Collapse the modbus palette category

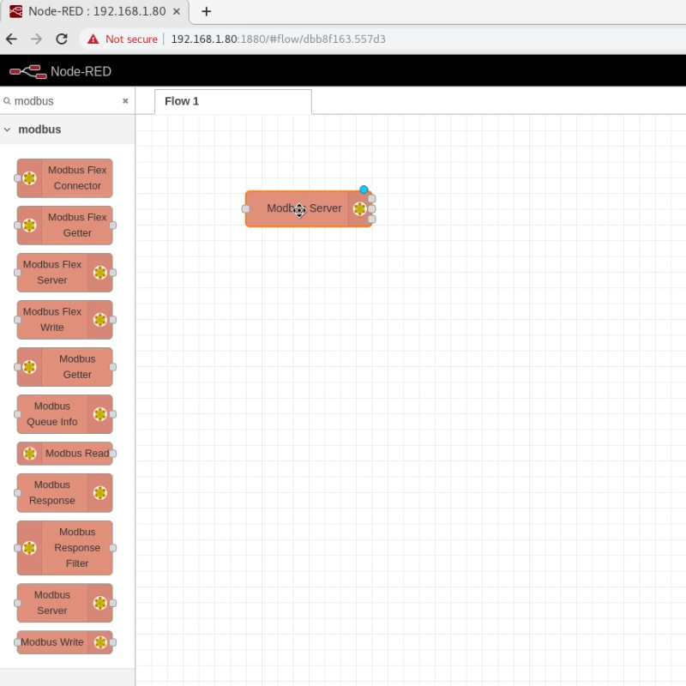(9, 129)
